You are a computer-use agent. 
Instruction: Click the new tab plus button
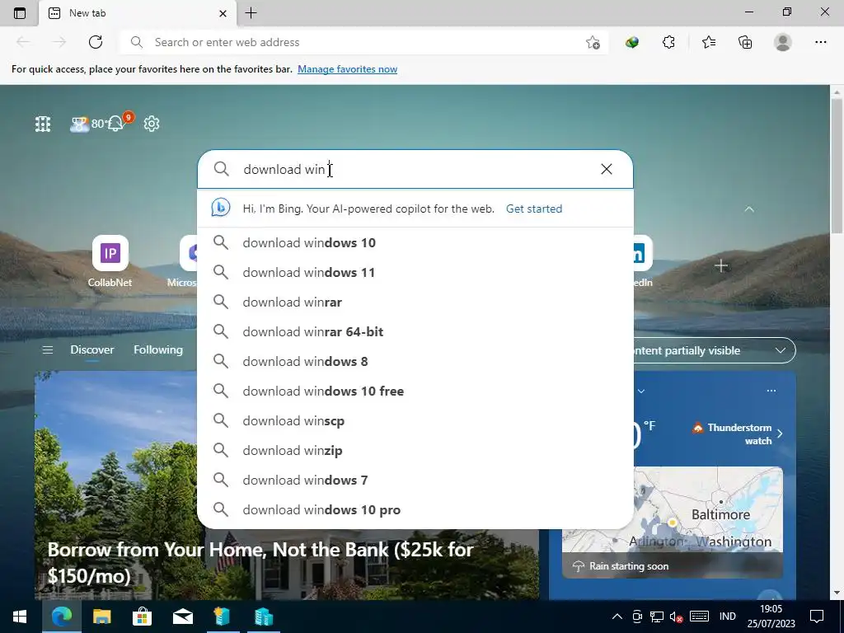[x=251, y=13]
